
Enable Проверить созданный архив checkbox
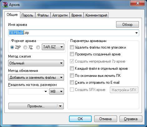click(x=72, y=54)
